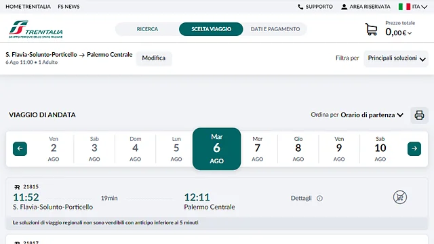Open the Orario di partenza sort dropdown
The height and width of the screenshot is (244, 434).
point(372,115)
